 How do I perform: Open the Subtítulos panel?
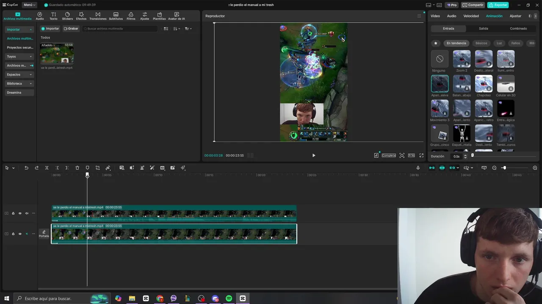click(x=116, y=16)
